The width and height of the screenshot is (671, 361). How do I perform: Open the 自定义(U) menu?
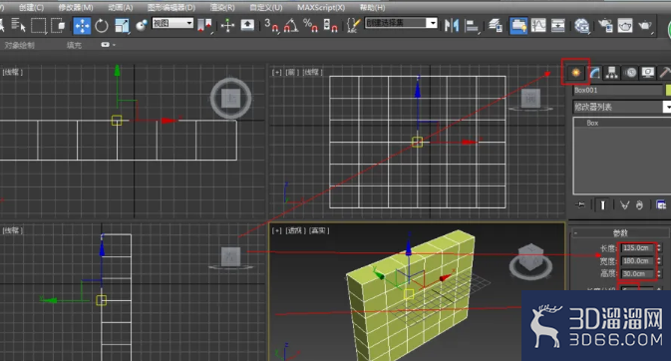pos(266,7)
